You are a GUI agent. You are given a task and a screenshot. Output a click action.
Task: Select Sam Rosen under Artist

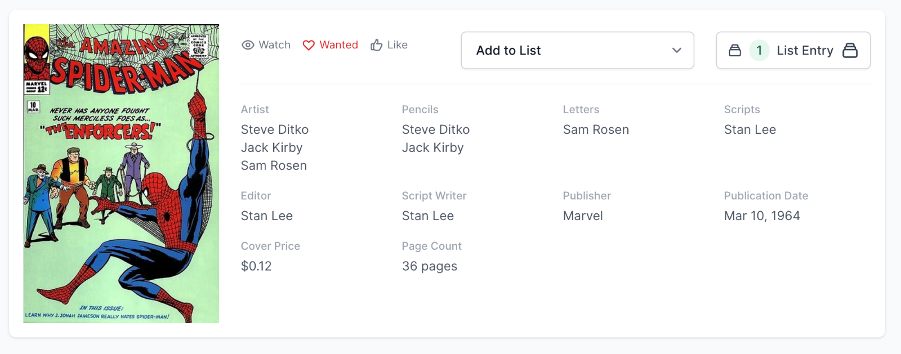[274, 166]
